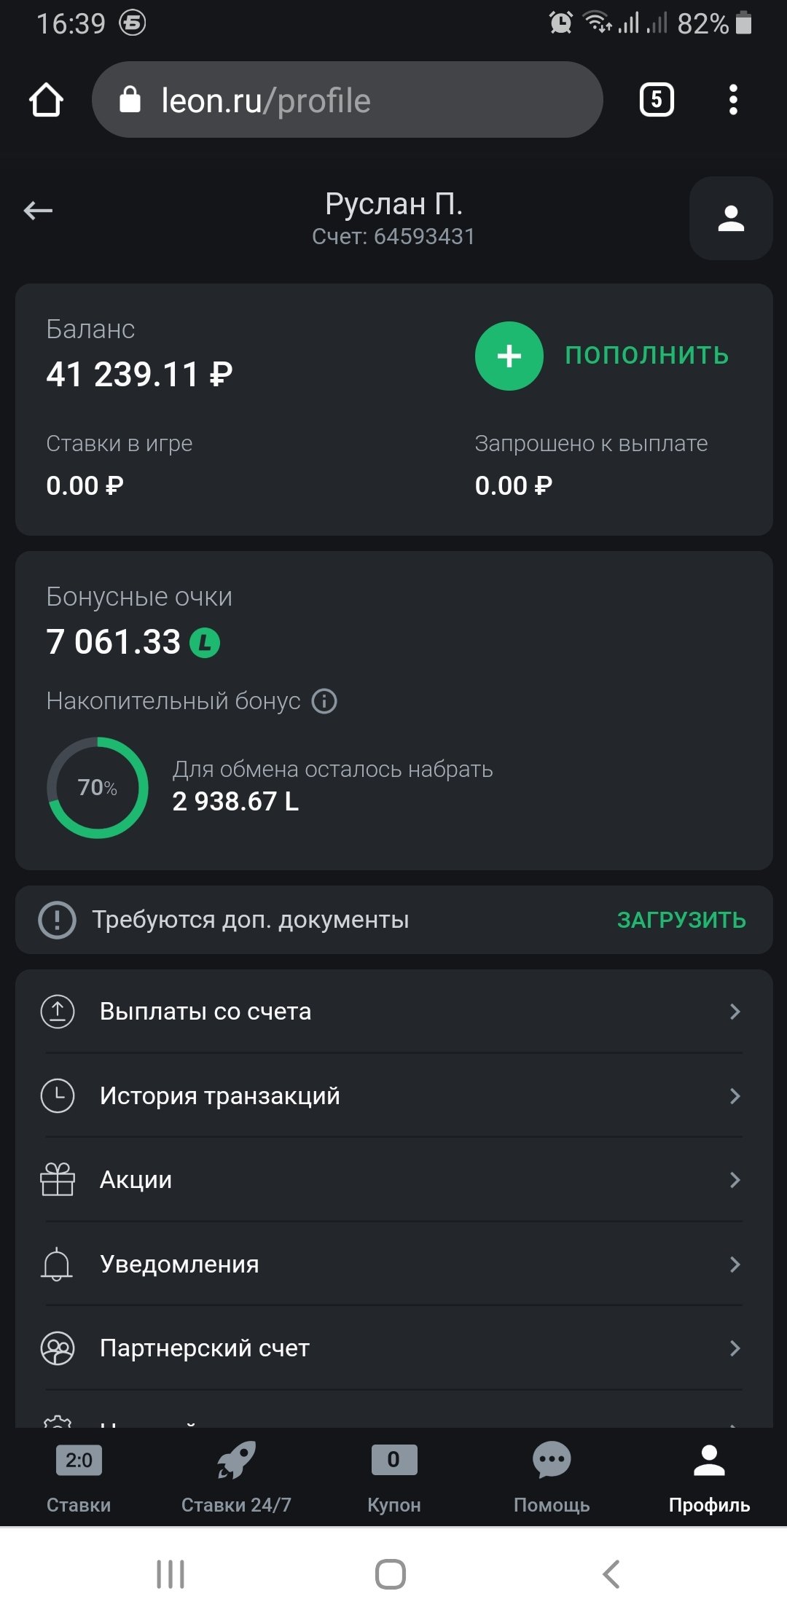The width and height of the screenshot is (787, 1618).
Task: Open the Ставки 24/7 tab
Action: pyautogui.click(x=236, y=1475)
